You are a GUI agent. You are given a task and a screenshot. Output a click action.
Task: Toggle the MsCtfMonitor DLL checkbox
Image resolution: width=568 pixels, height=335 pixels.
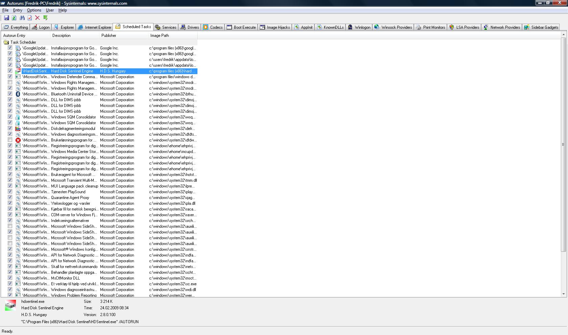(10, 278)
